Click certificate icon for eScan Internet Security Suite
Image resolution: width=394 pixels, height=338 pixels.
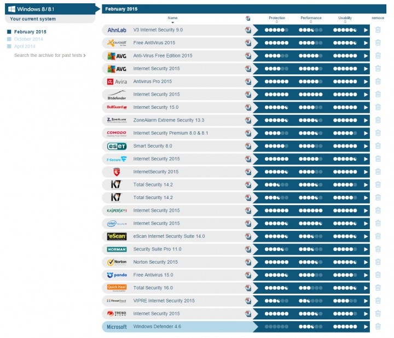tap(248, 236)
